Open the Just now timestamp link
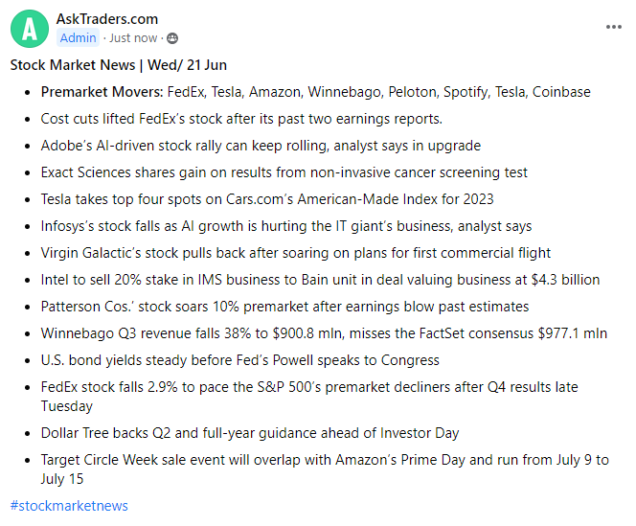Image resolution: width=636 pixels, height=526 pixels. click(133, 38)
